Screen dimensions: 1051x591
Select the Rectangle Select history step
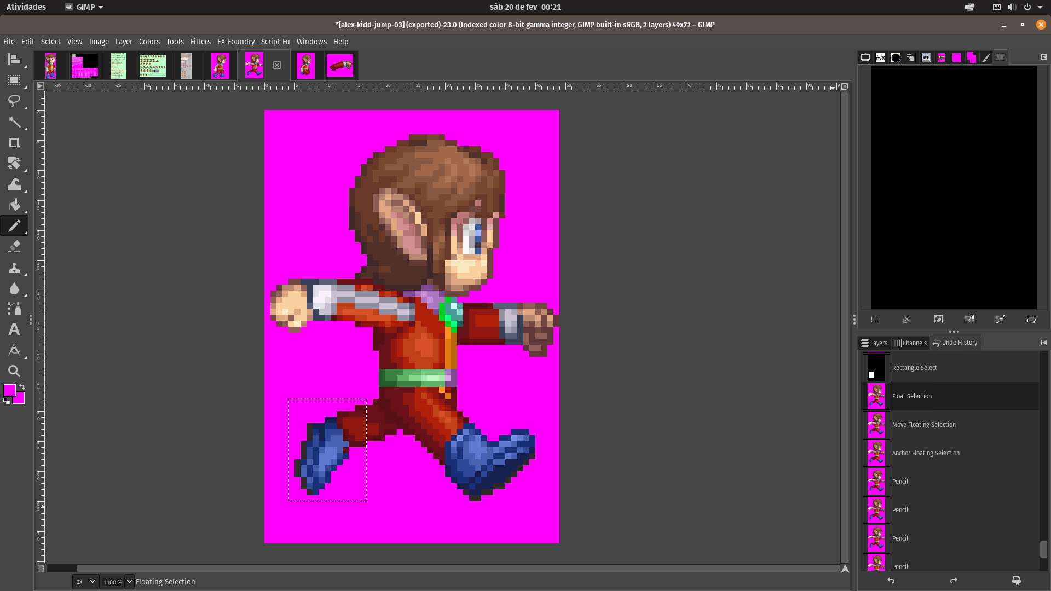tap(951, 368)
